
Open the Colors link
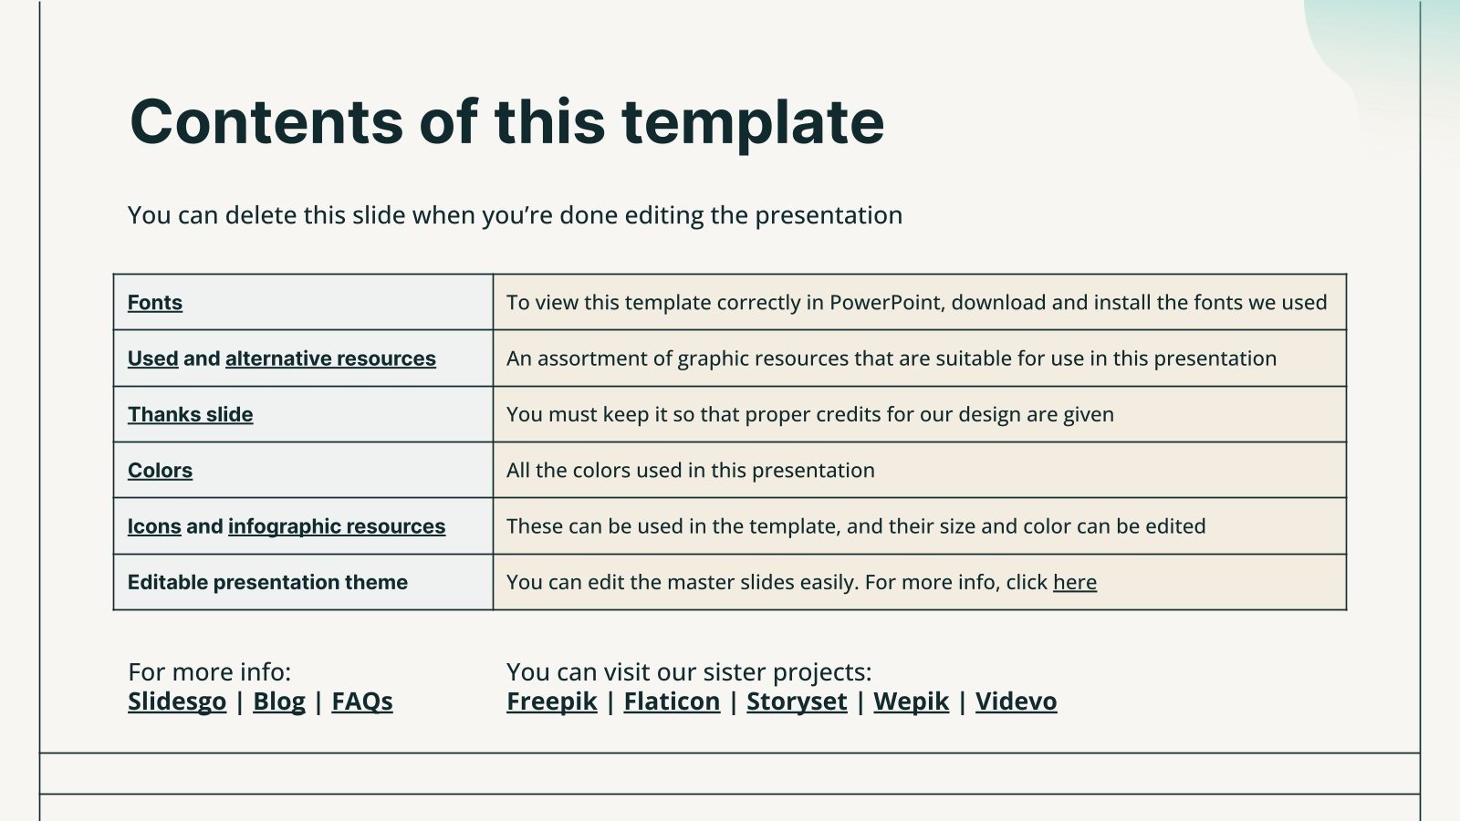[160, 471]
